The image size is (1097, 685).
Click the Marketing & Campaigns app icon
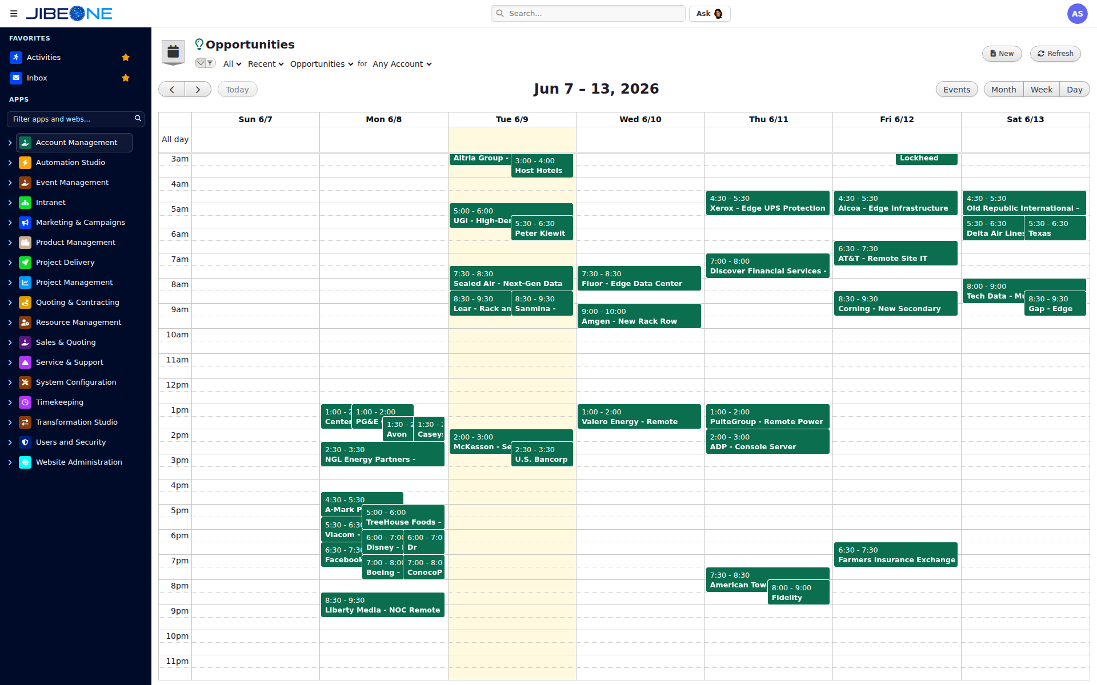[x=25, y=223]
